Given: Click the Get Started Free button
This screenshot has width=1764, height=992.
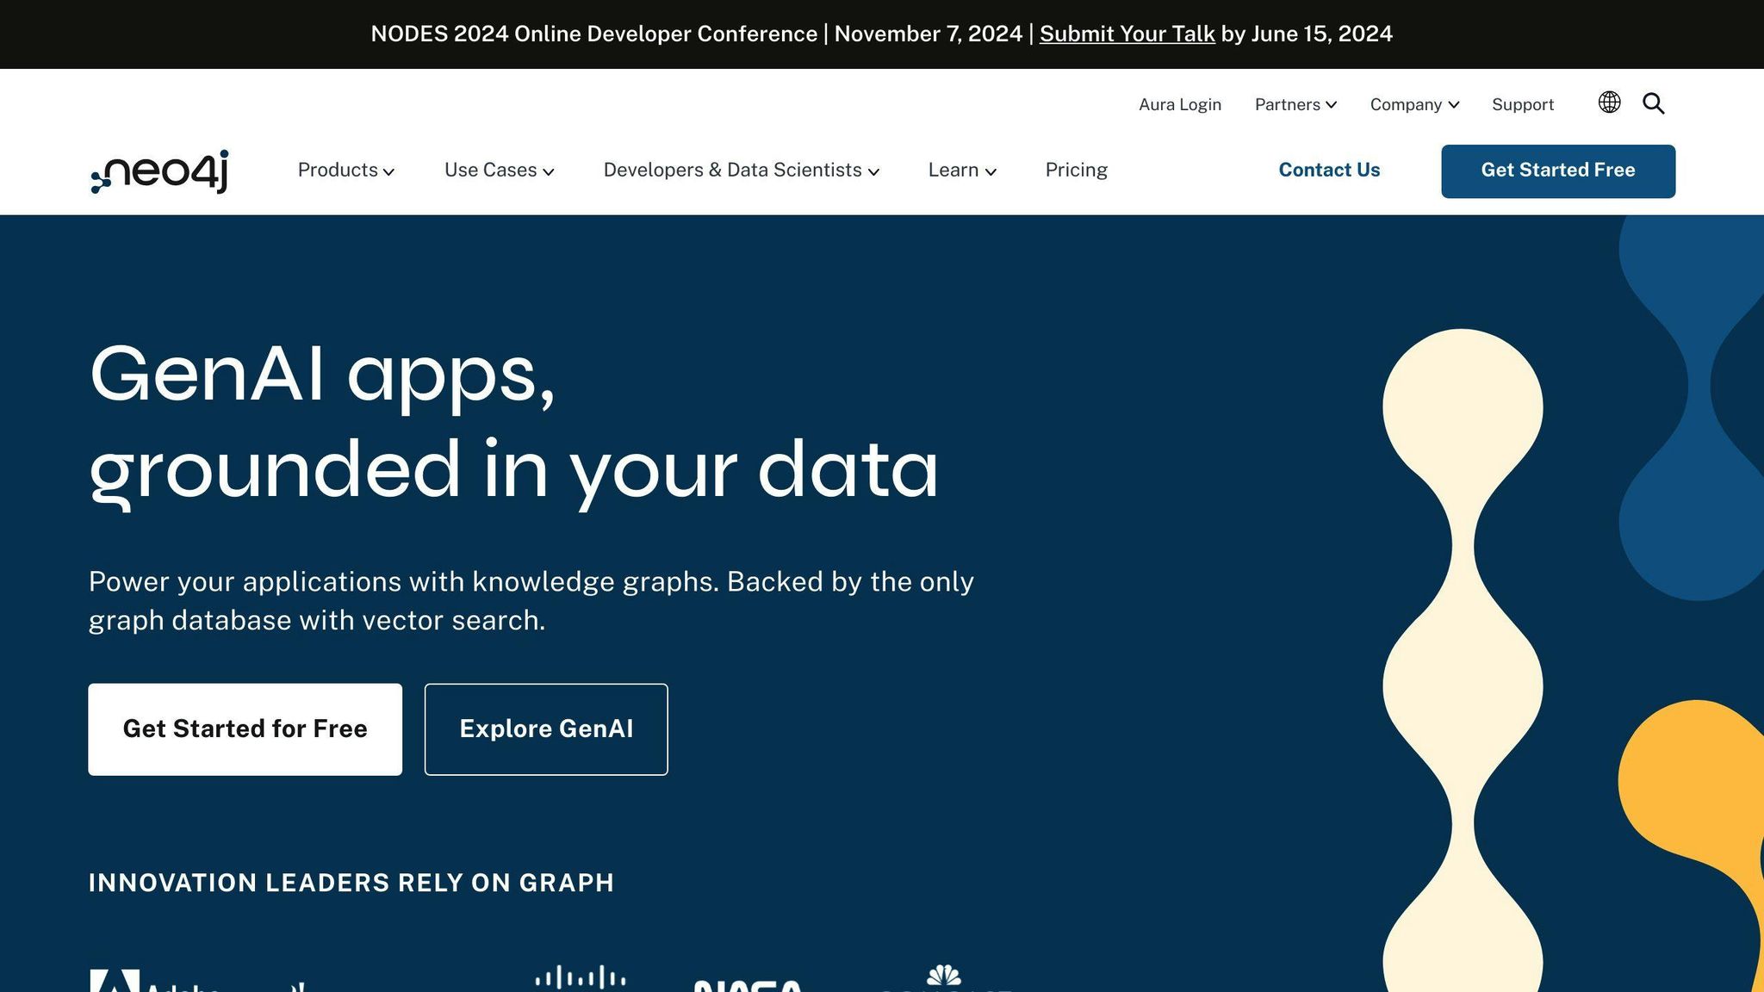Looking at the screenshot, I should coord(1557,170).
